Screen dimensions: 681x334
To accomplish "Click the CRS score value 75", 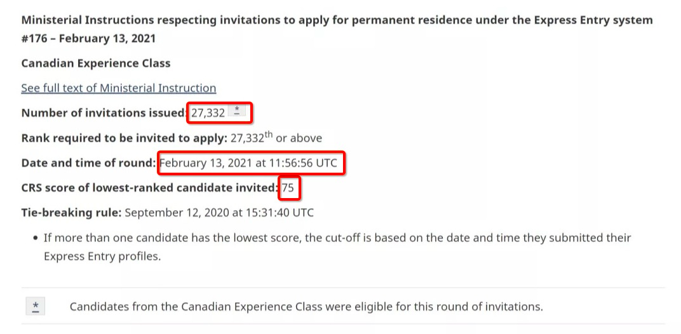I will tap(288, 189).
